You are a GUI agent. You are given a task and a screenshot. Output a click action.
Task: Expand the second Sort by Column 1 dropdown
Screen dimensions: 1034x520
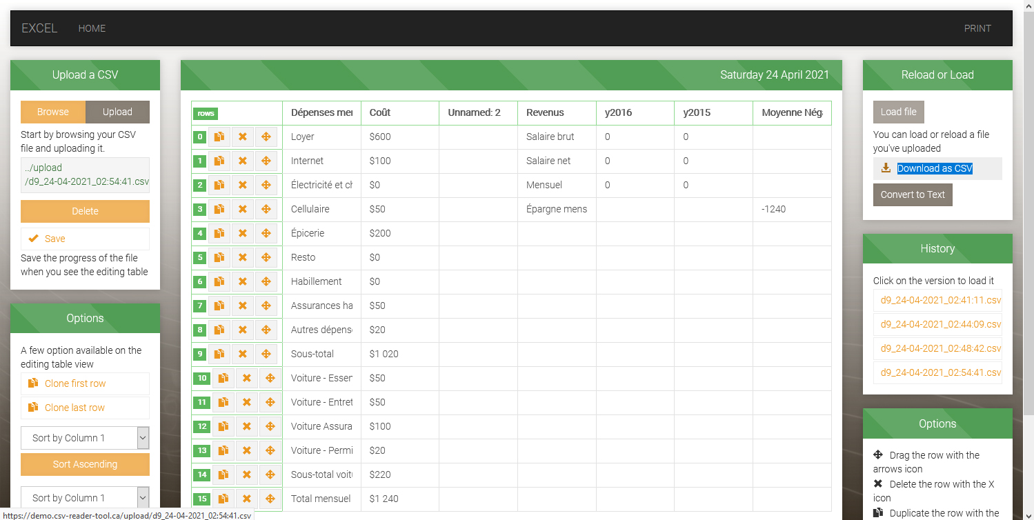85,497
